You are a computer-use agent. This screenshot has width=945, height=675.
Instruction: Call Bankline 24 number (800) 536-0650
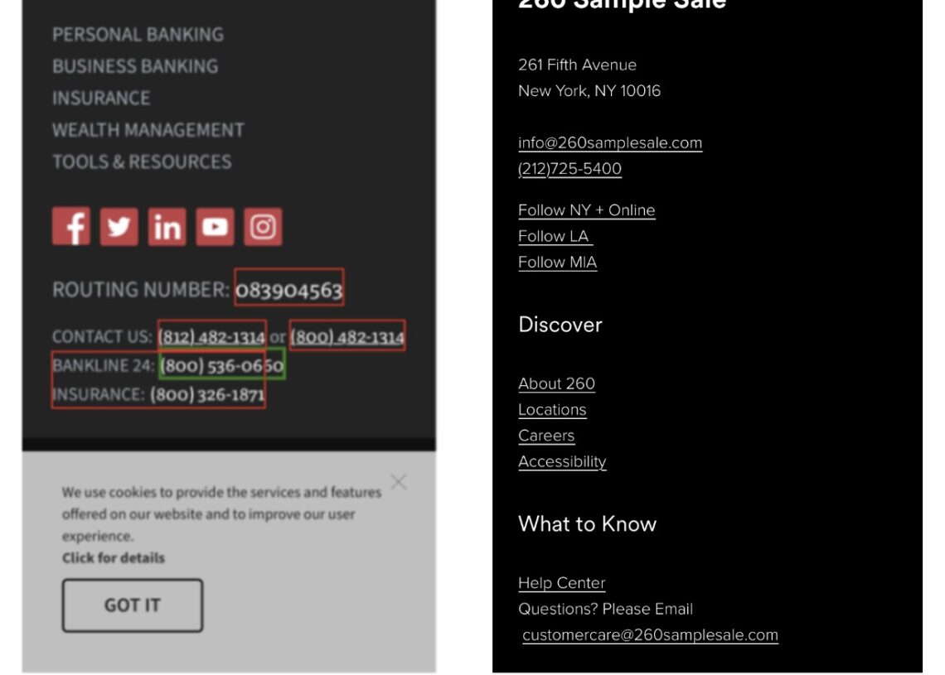(221, 365)
